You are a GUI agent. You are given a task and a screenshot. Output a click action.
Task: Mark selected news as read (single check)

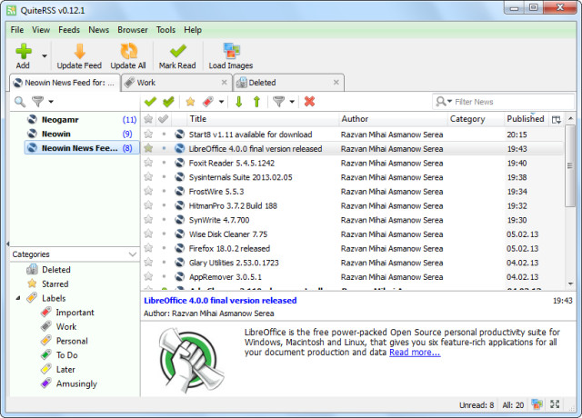(x=150, y=101)
